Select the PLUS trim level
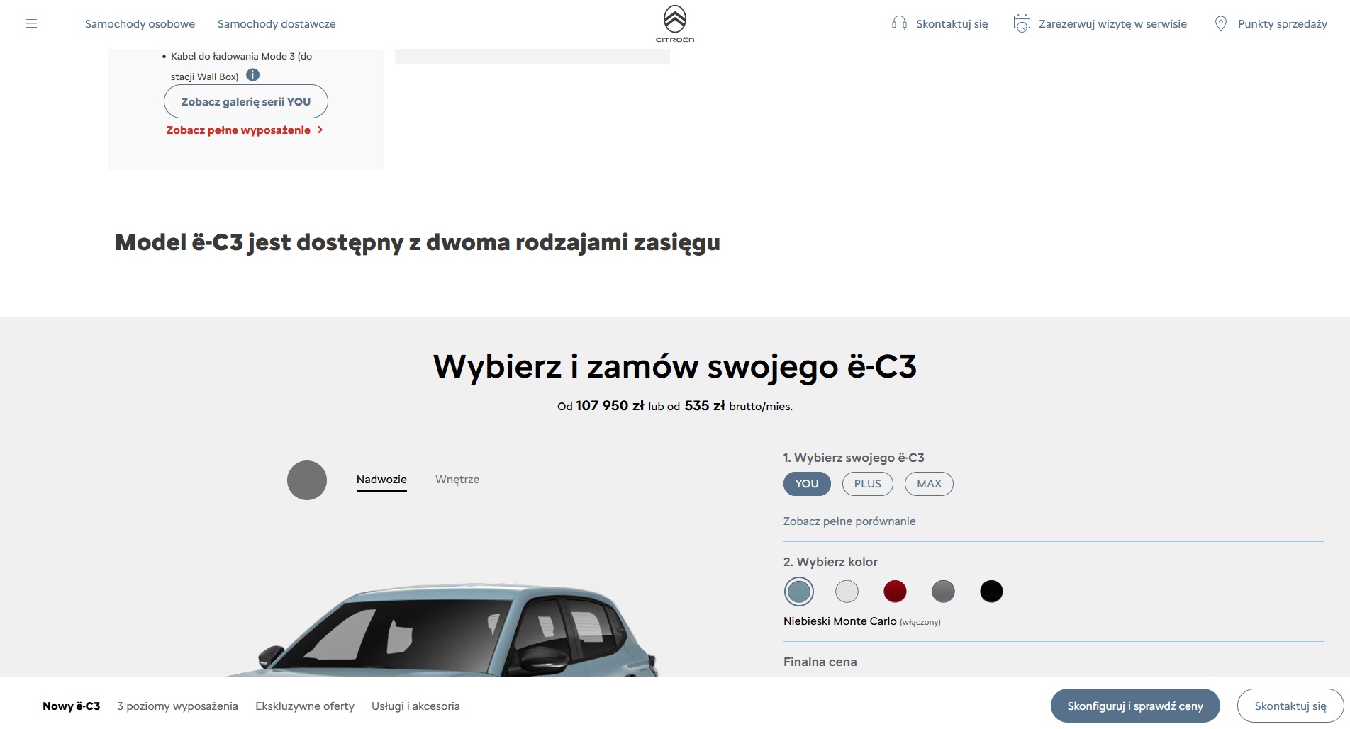Screen dimensions: 1350x729 coord(868,484)
